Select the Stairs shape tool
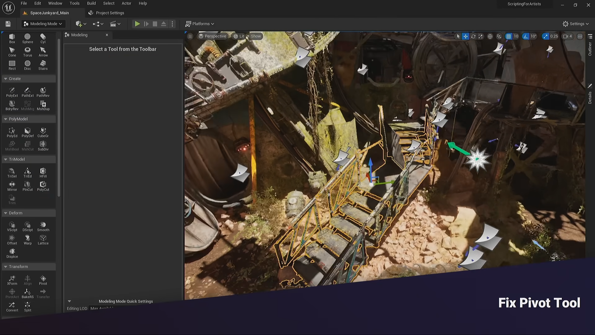This screenshot has height=335, width=595. point(43,65)
